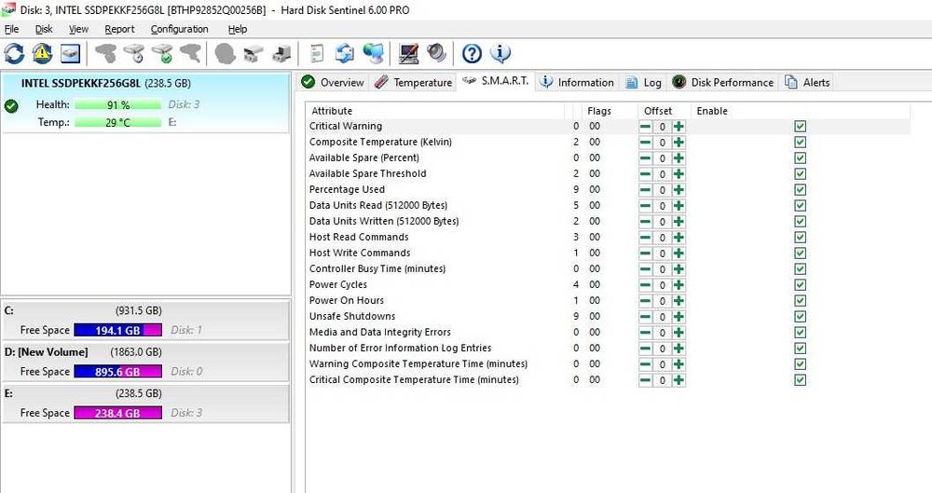The image size is (932, 493).
Task: Click minus for Unsafe Shutdowns row
Action: (x=645, y=316)
